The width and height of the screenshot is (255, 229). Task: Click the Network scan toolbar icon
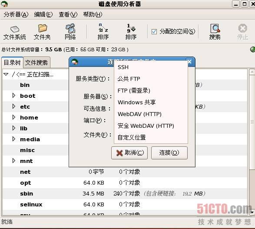click(x=70, y=28)
